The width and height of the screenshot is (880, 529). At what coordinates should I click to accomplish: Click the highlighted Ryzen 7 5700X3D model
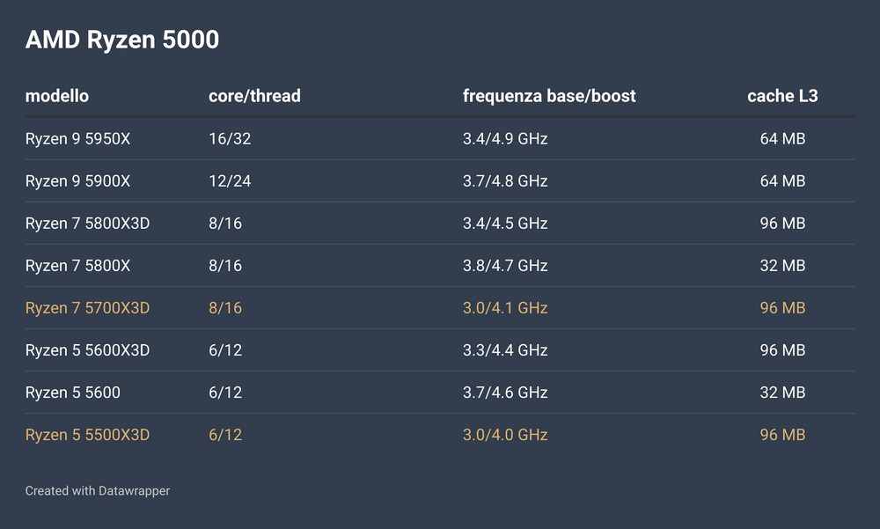pyautogui.click(x=87, y=308)
